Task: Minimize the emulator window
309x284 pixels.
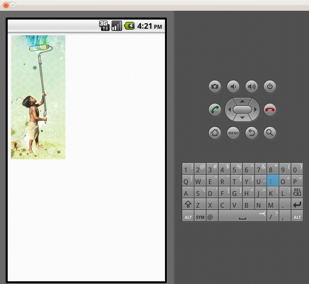Action: pos(13,5)
